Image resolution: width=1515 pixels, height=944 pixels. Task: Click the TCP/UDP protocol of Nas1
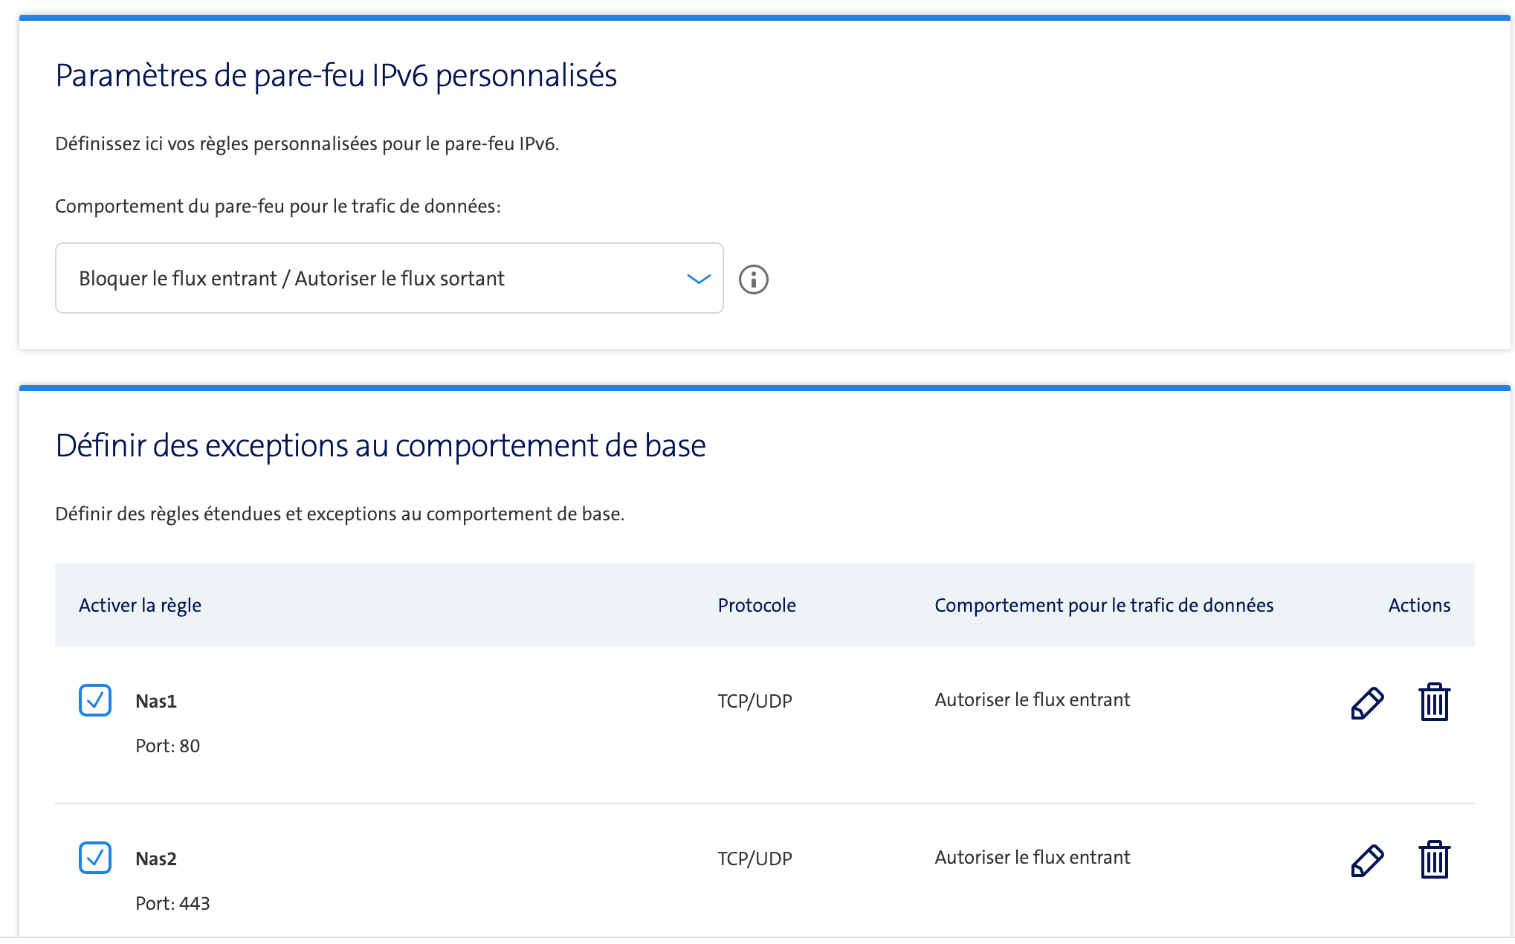(755, 701)
